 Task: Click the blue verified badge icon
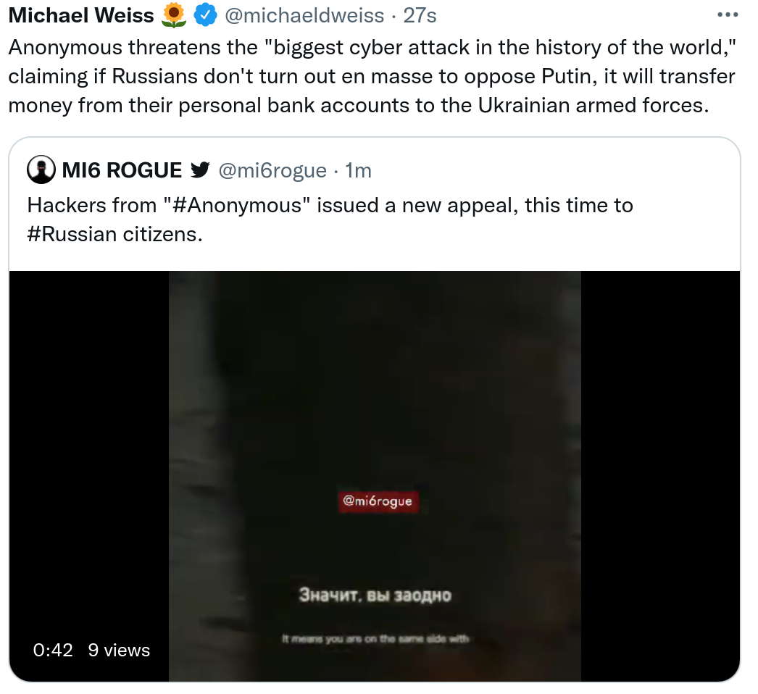pyautogui.click(x=206, y=15)
